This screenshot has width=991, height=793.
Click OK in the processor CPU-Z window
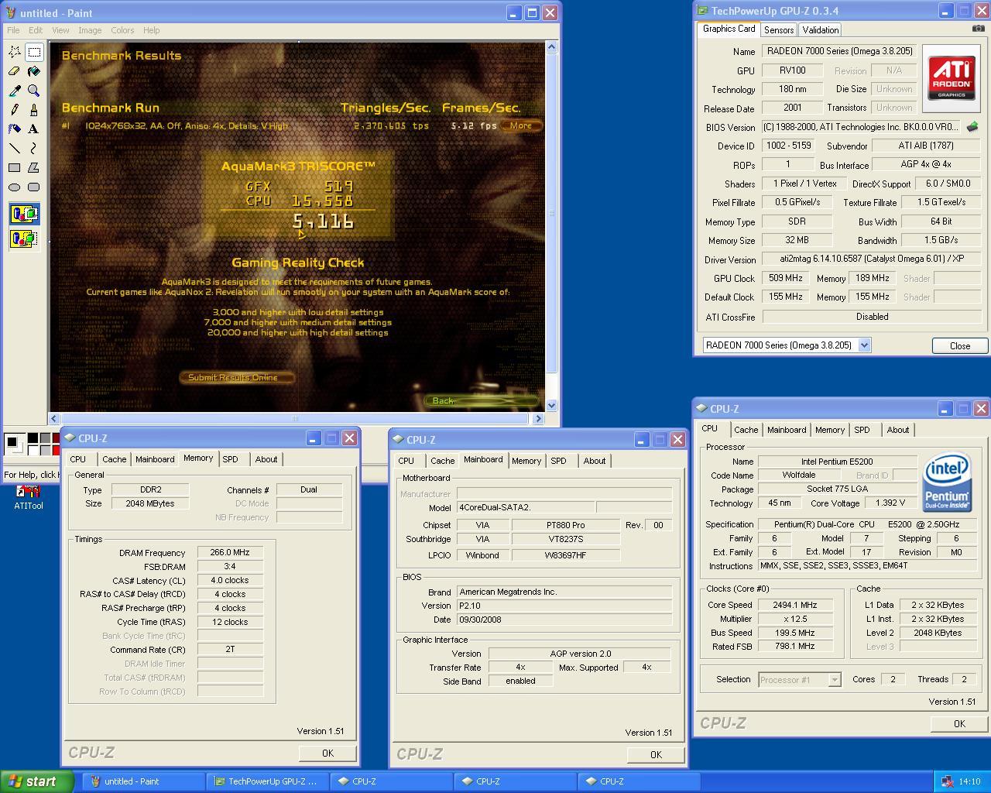959,723
